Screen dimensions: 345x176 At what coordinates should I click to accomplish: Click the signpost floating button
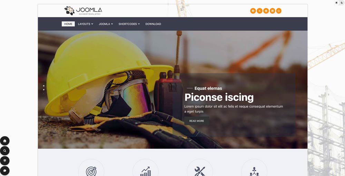coord(5,160)
